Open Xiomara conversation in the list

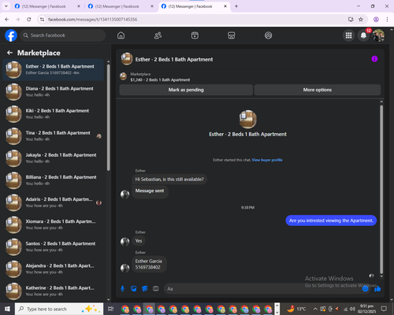point(54,224)
